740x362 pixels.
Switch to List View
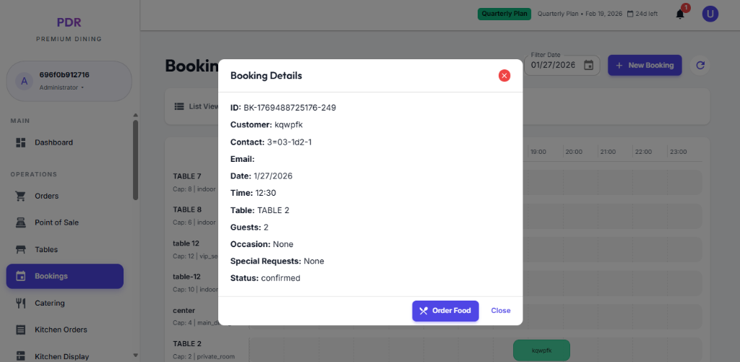click(x=197, y=106)
